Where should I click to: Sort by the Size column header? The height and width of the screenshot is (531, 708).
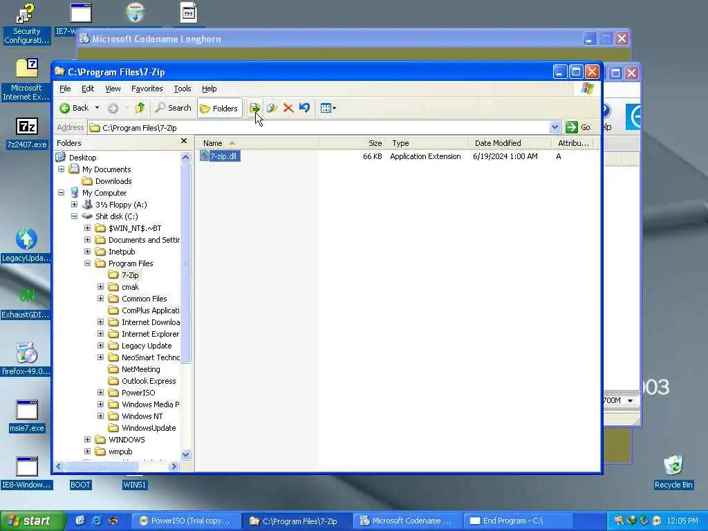pyautogui.click(x=352, y=143)
